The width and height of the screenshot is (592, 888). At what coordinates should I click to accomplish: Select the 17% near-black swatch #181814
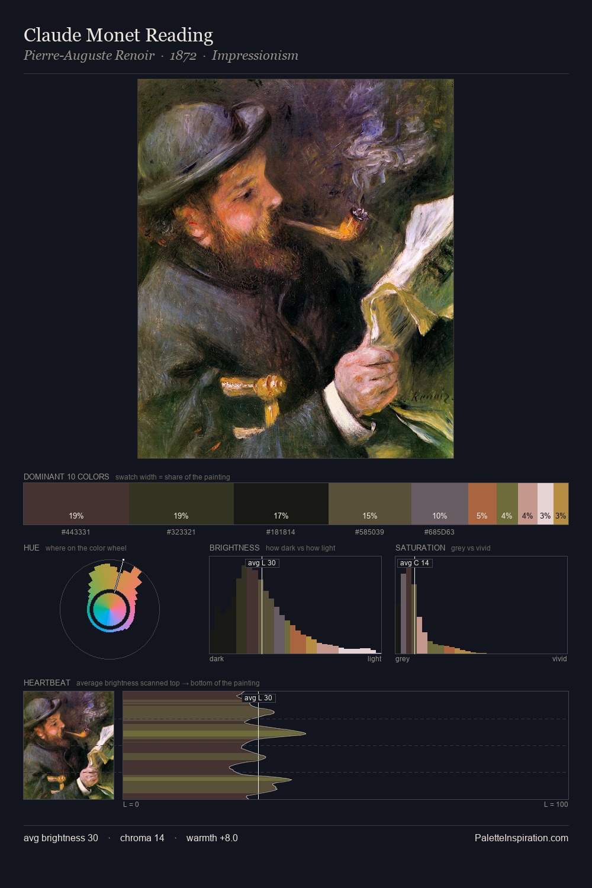[x=281, y=504]
